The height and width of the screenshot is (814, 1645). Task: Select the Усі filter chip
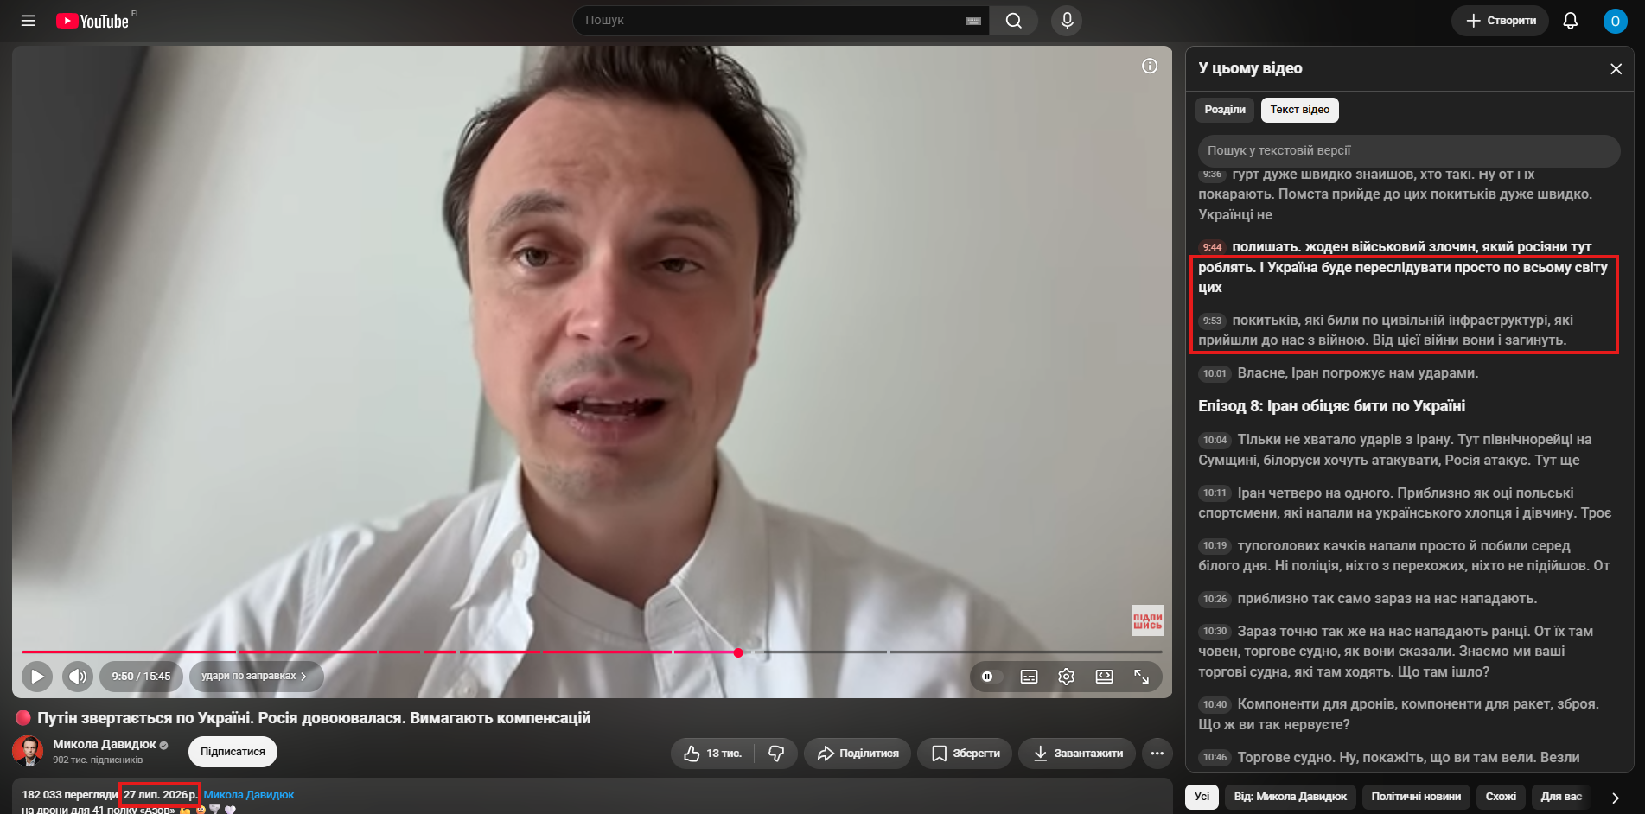[x=1202, y=797]
